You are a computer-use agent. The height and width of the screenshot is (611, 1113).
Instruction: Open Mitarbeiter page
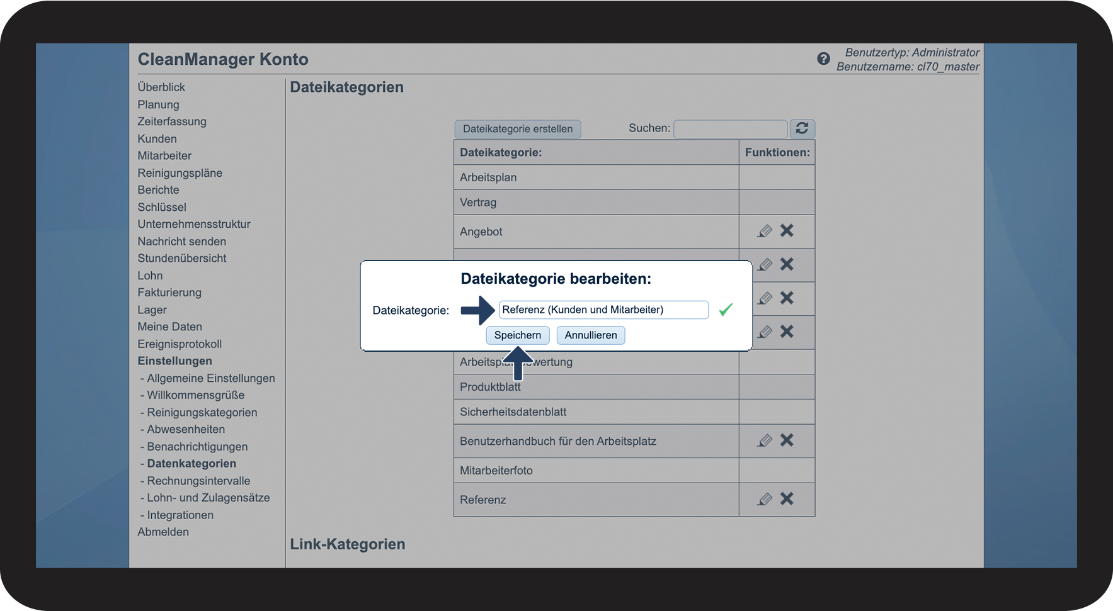pos(164,155)
